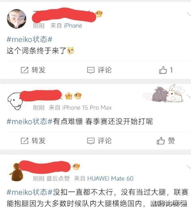Repost the first post via 转发 icon
191x208 pixels.
point(33,70)
